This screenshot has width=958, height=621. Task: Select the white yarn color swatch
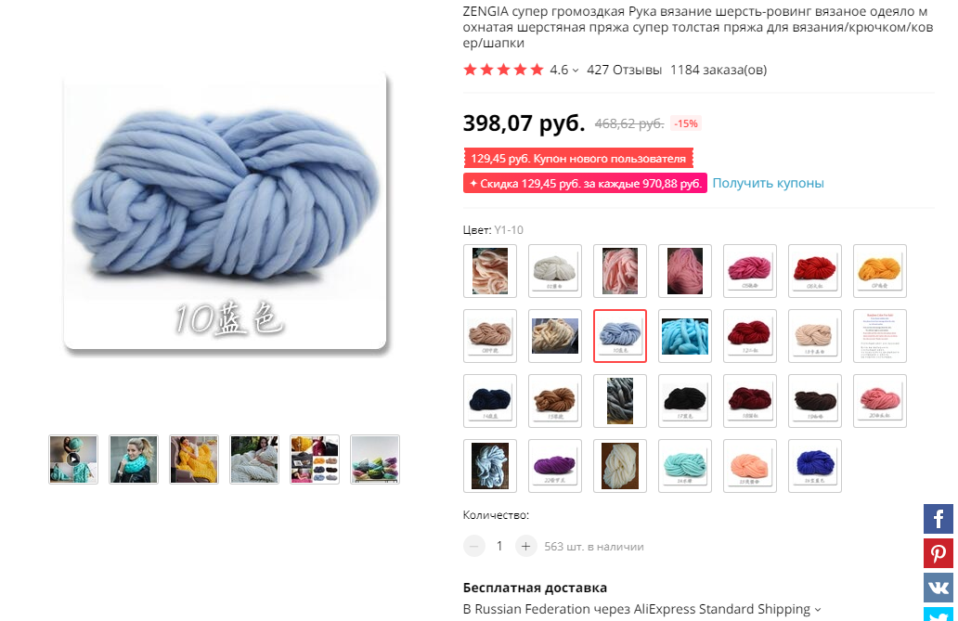point(555,271)
